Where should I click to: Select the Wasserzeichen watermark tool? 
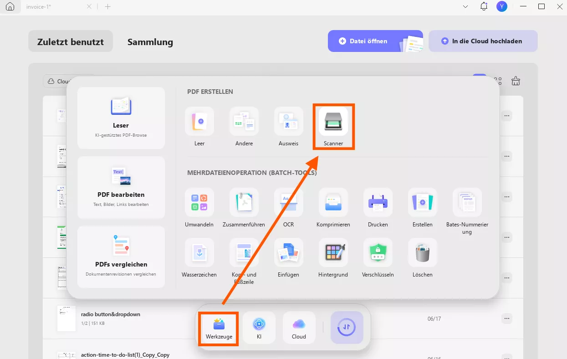tap(199, 258)
